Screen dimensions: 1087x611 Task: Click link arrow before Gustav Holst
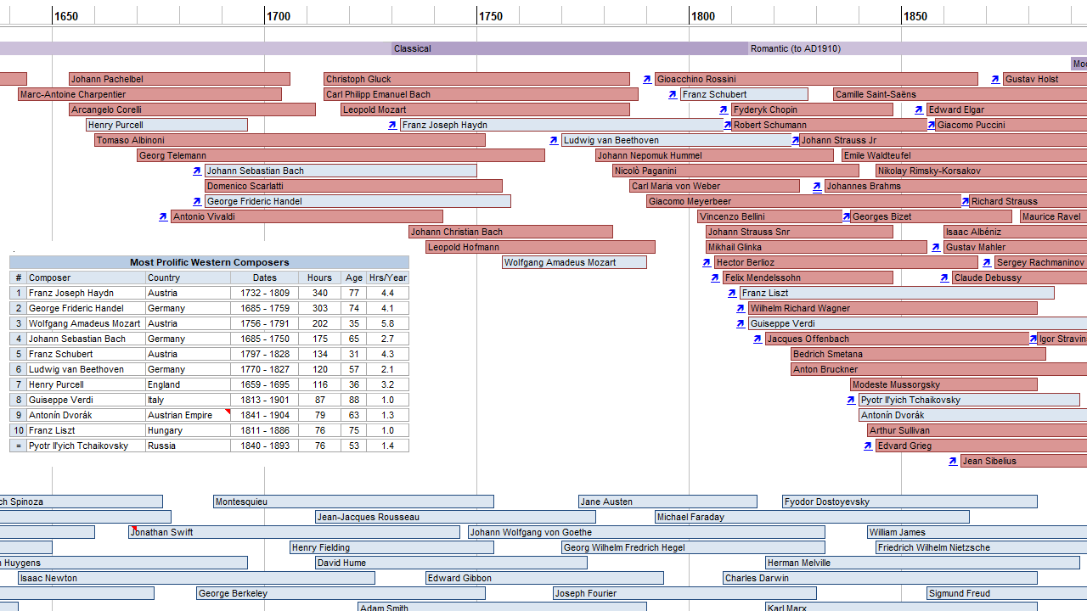point(995,79)
